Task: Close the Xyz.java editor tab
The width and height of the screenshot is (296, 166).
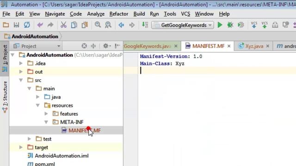Action: click(268, 46)
